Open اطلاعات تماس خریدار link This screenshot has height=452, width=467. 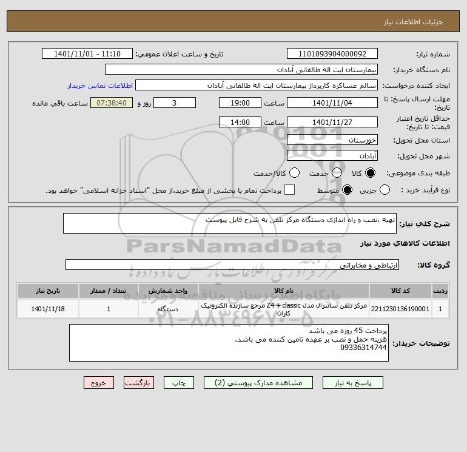100,86
